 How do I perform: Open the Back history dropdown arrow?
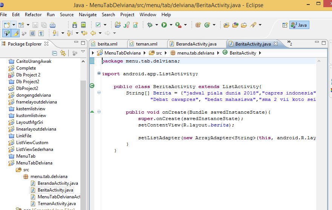[100, 33]
